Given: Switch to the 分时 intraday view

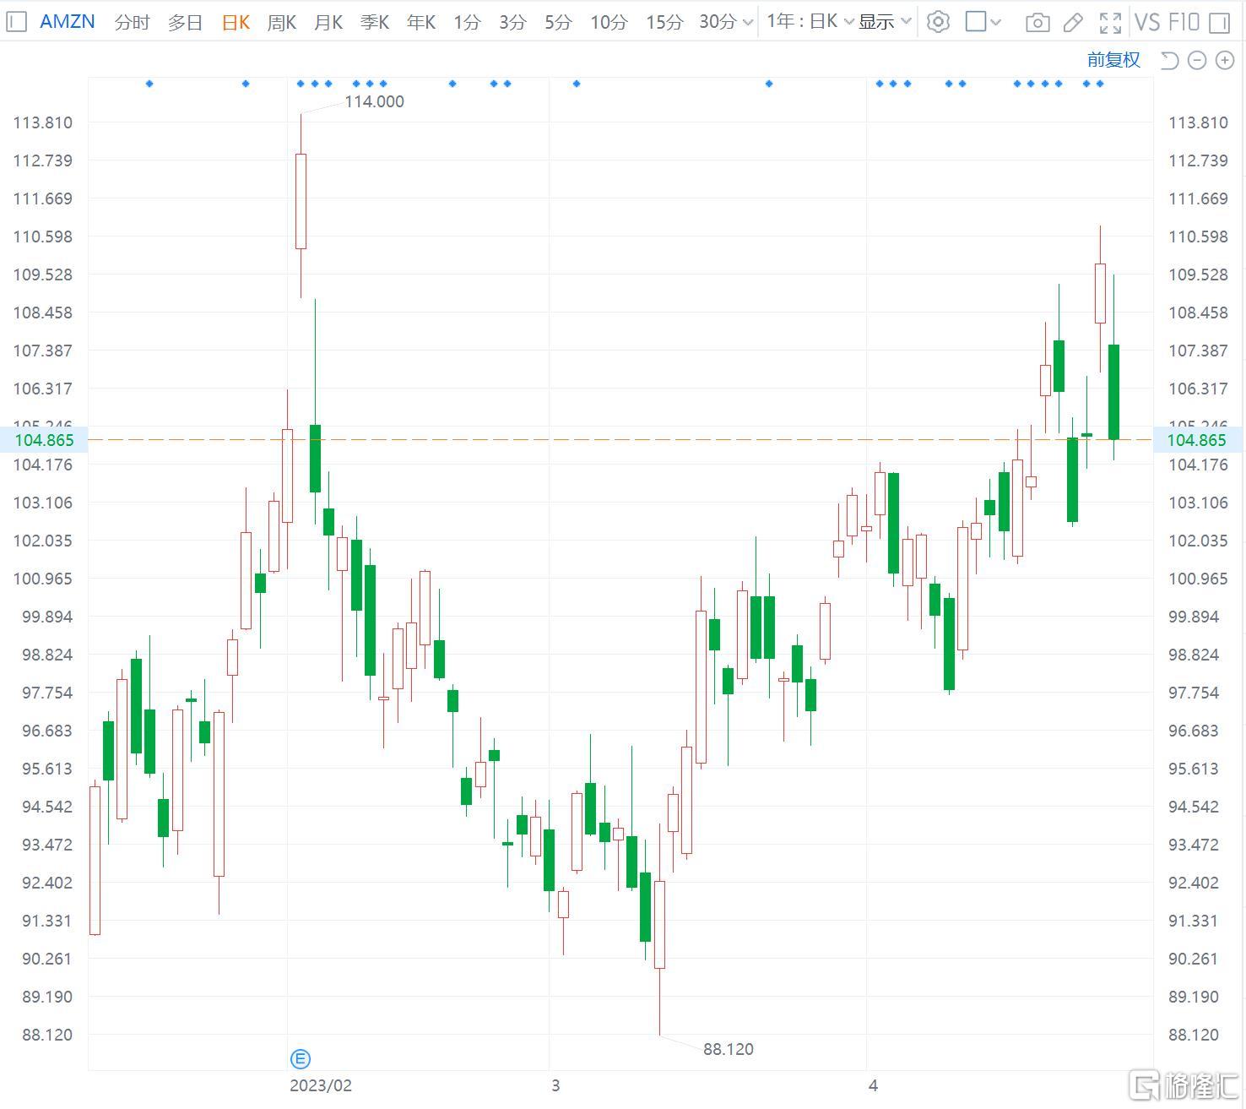Looking at the screenshot, I should point(132,23).
